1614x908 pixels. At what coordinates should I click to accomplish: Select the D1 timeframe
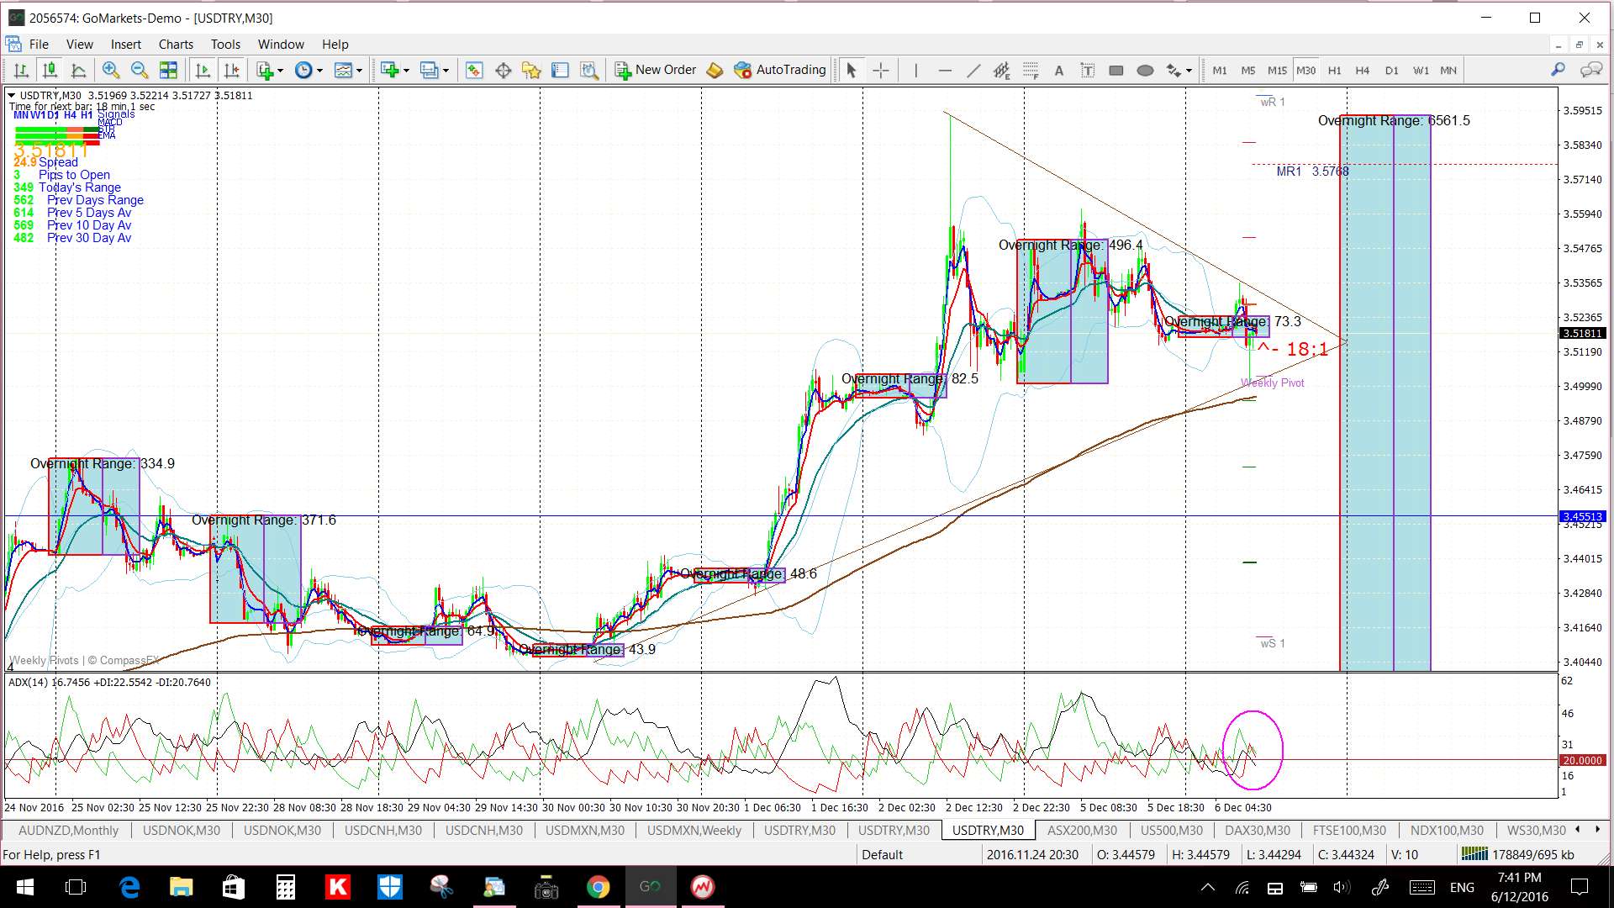(1392, 71)
